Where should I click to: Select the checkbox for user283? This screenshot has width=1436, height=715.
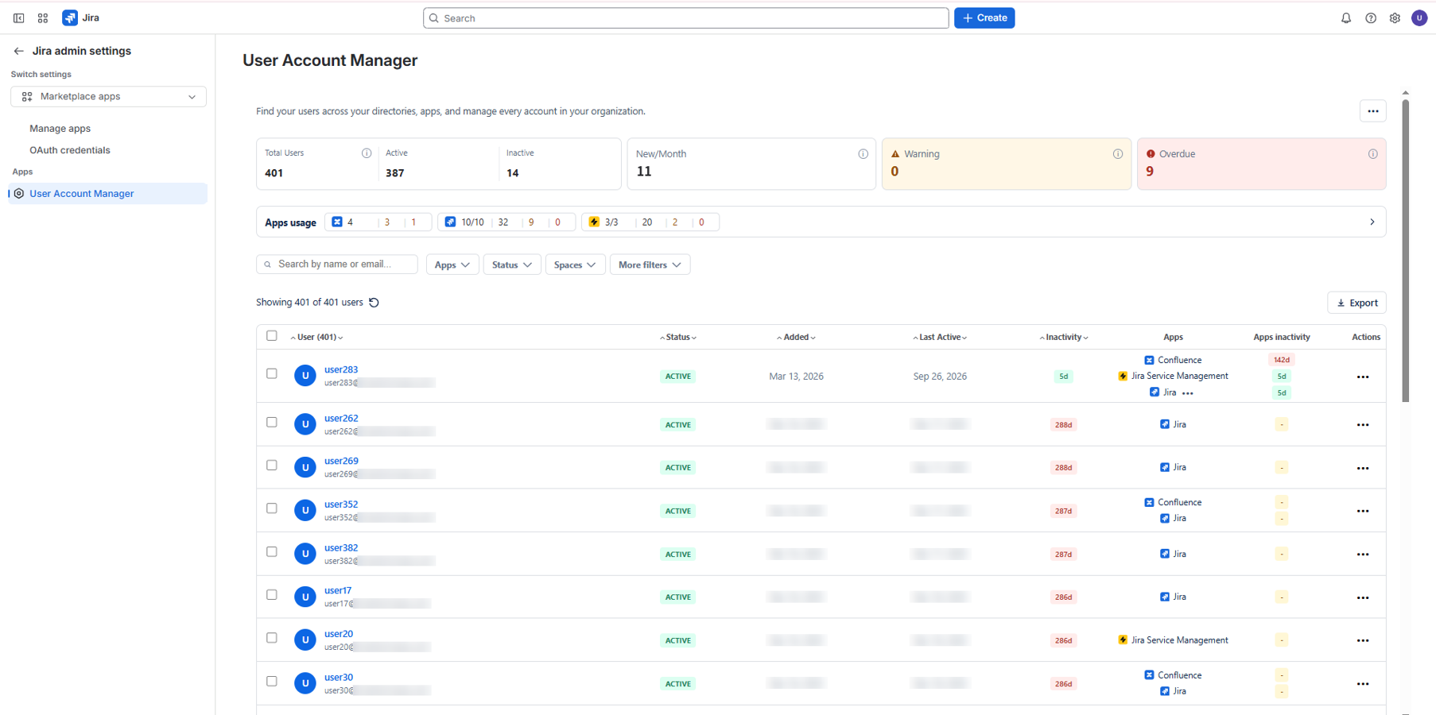(x=272, y=373)
